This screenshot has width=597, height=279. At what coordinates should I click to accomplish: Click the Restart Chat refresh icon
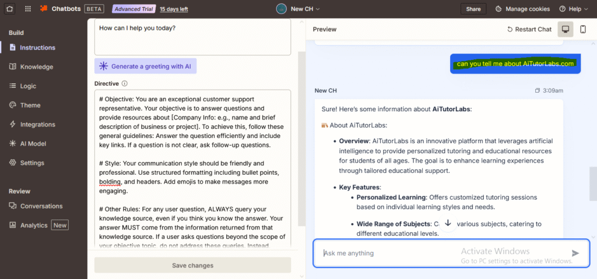click(x=510, y=29)
